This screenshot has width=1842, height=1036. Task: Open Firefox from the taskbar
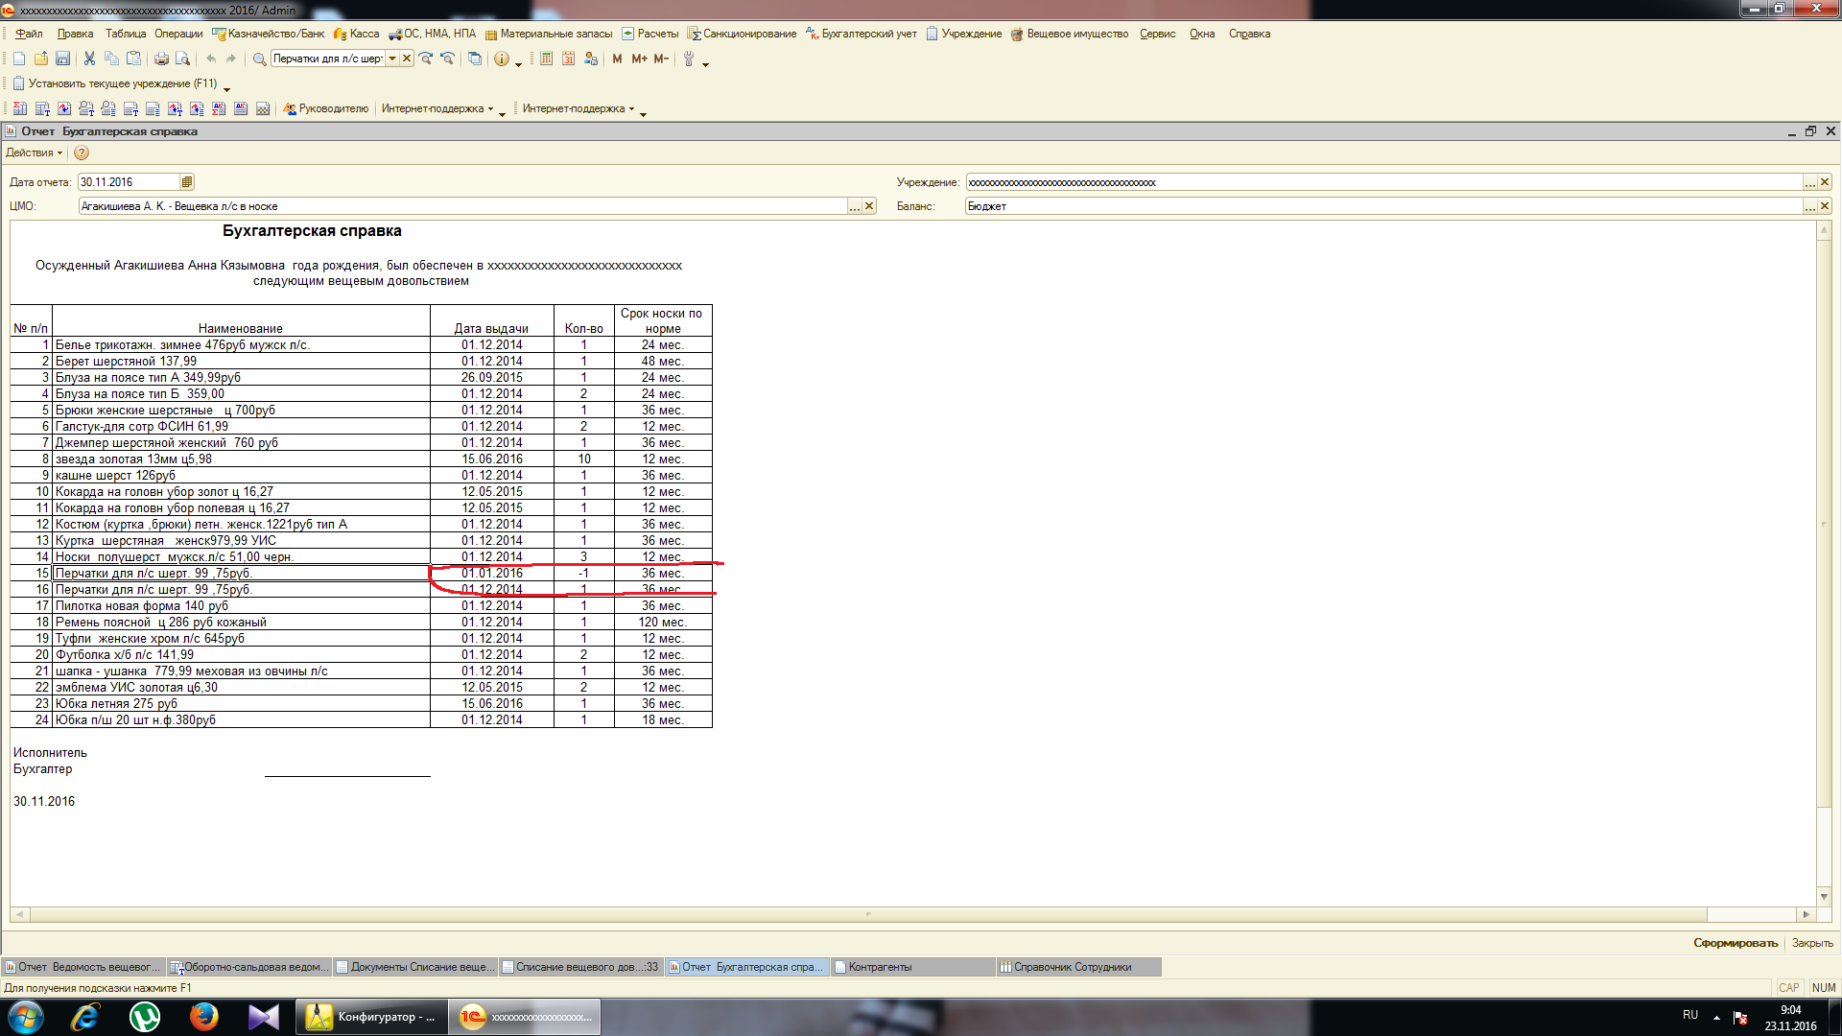(x=203, y=1017)
